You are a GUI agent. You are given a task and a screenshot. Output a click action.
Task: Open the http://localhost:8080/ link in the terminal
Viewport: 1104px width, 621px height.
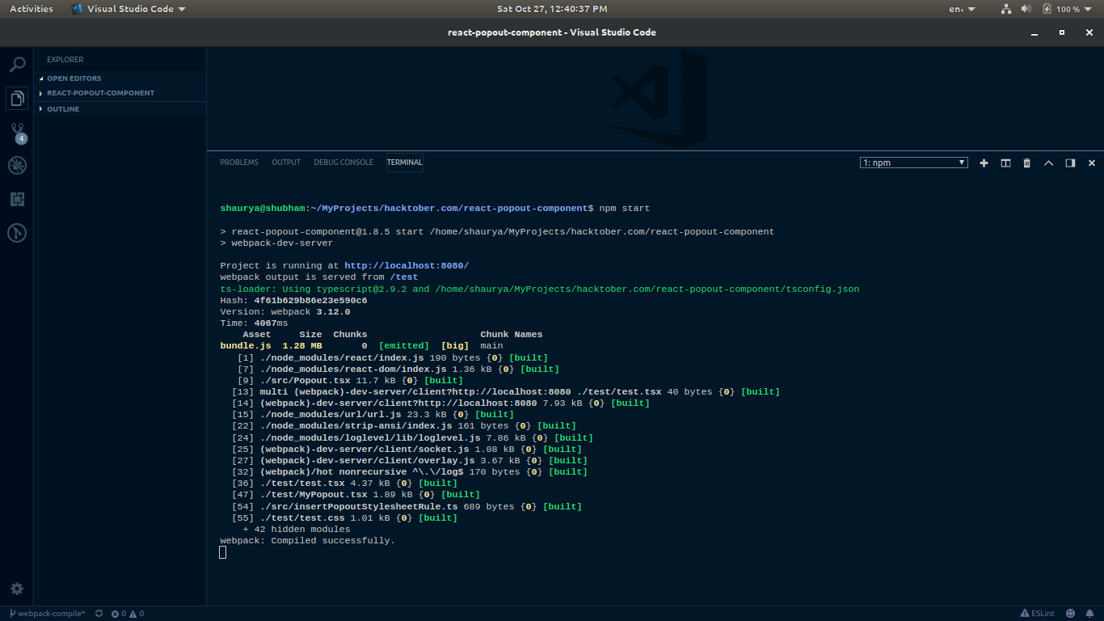[x=407, y=265]
